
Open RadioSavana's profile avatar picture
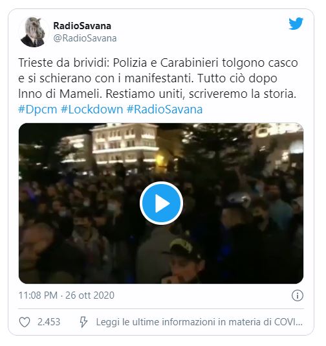click(x=33, y=32)
